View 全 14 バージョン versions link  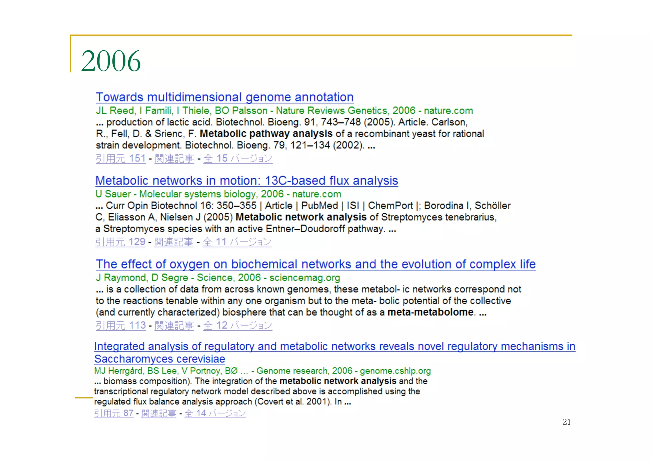[215, 413]
